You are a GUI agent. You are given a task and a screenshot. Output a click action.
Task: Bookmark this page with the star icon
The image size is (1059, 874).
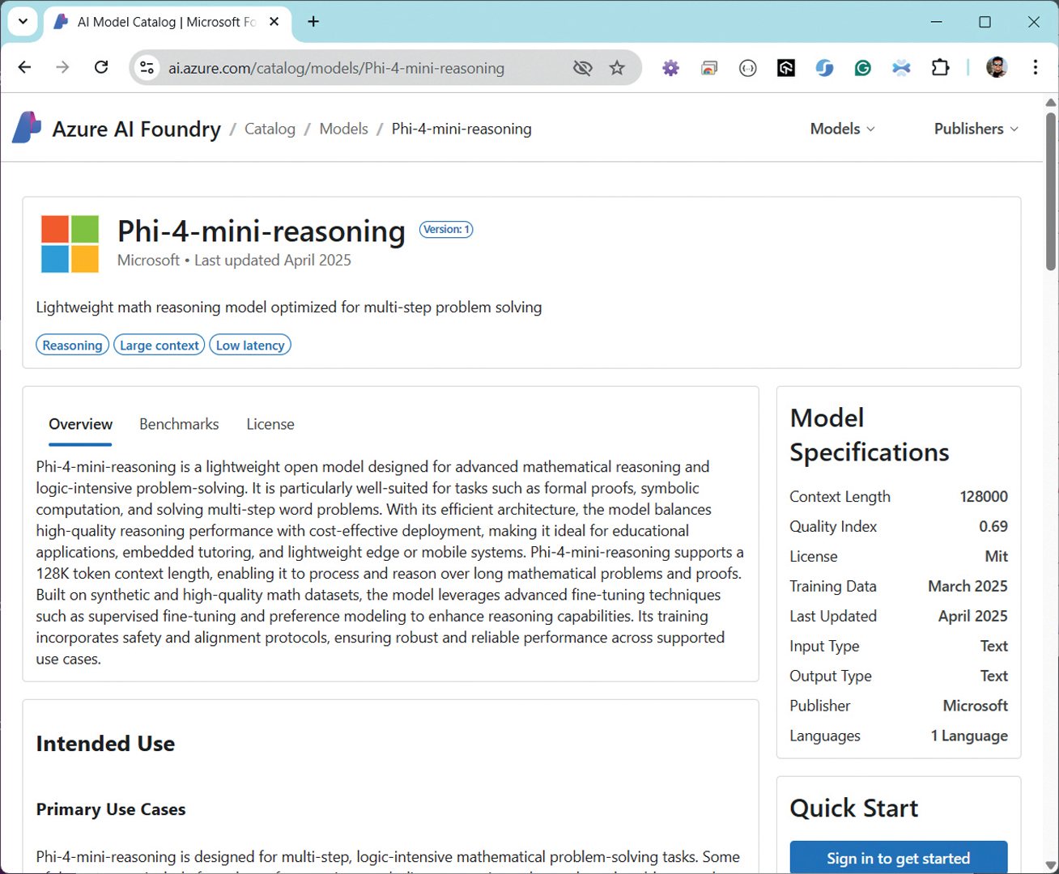click(617, 68)
